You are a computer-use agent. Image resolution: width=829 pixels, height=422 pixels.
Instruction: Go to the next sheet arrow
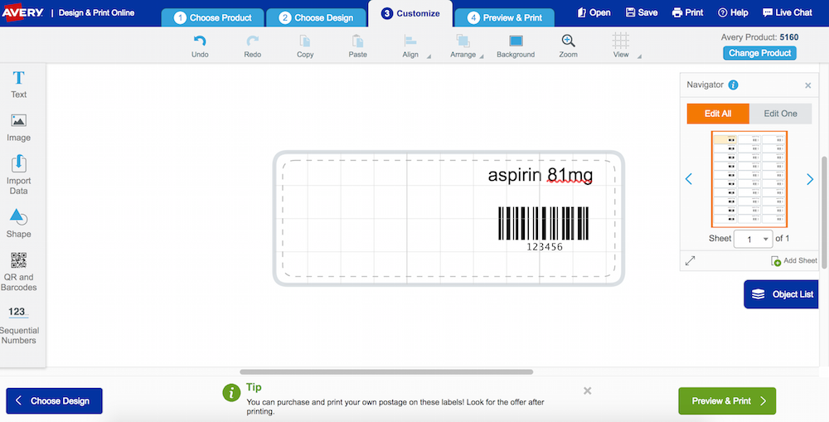810,179
